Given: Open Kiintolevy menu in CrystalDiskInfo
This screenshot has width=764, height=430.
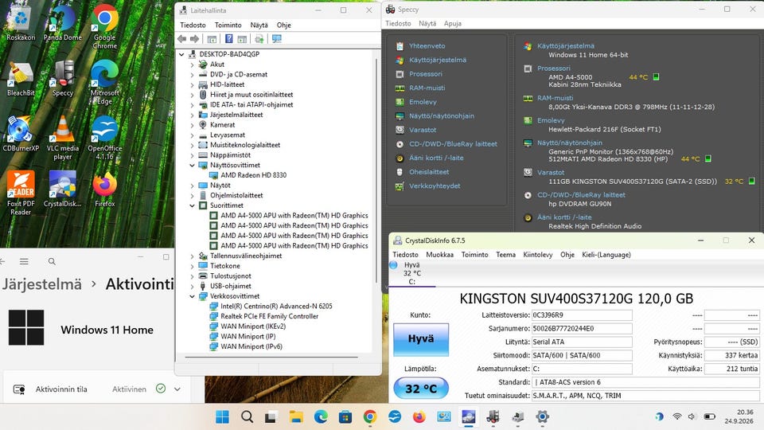Looking at the screenshot, I should (538, 255).
